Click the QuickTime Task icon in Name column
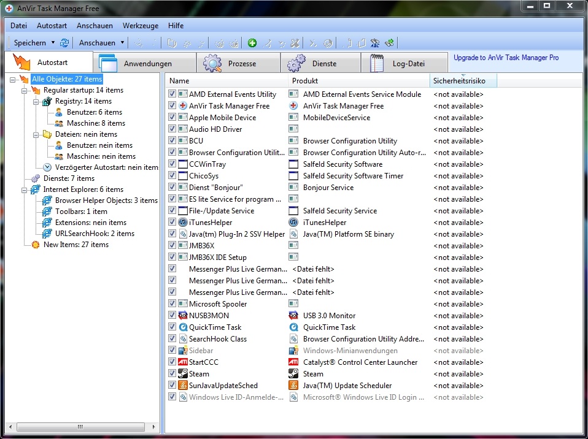This screenshot has width=588, height=439. coord(183,327)
